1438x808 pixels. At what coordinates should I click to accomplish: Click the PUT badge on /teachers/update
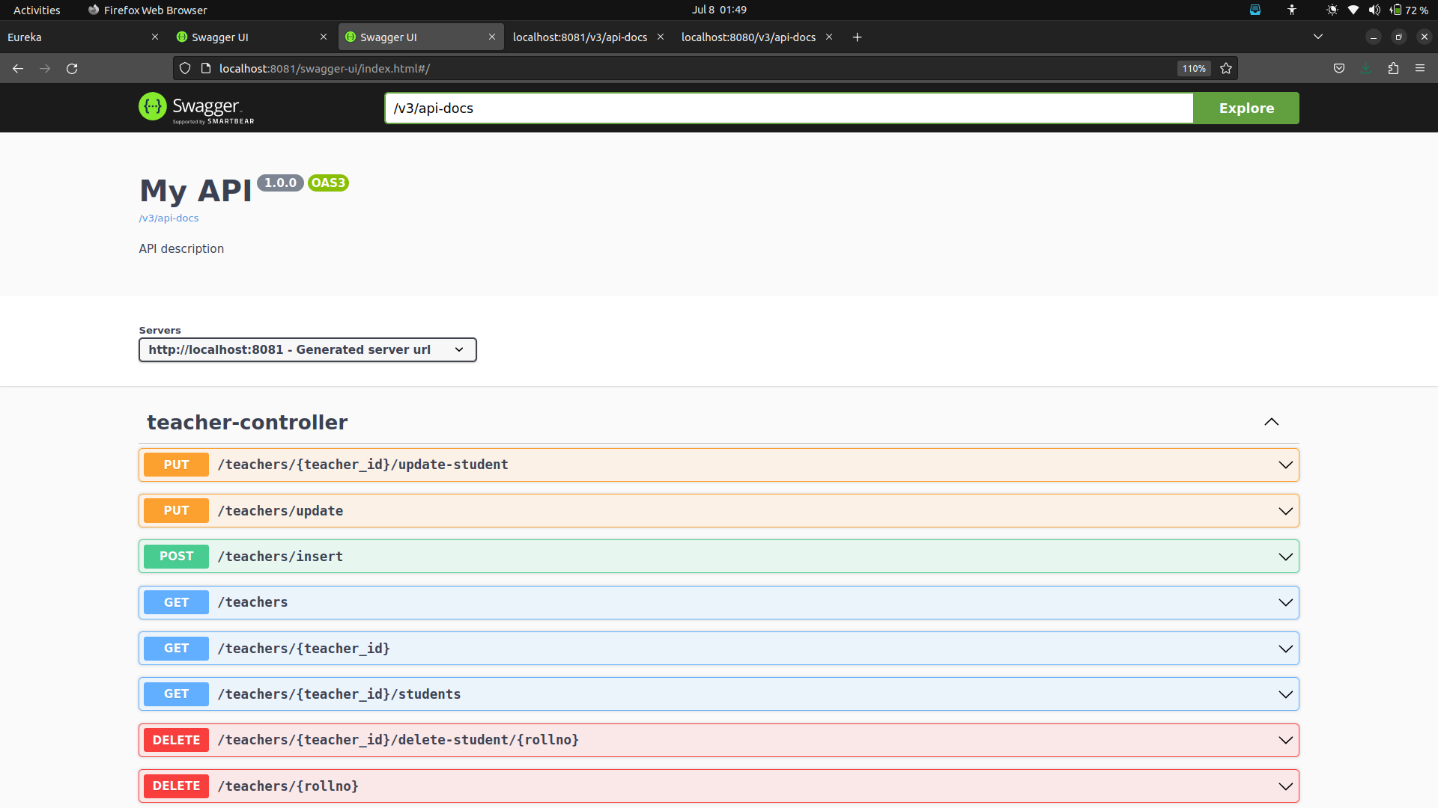coord(175,510)
